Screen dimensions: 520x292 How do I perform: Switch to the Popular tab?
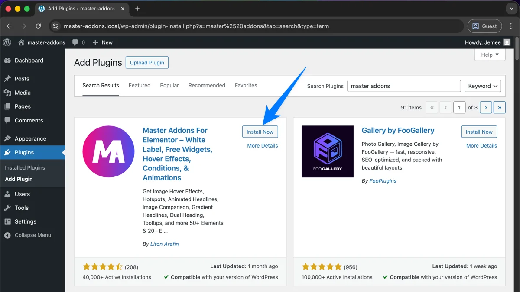tap(169, 85)
